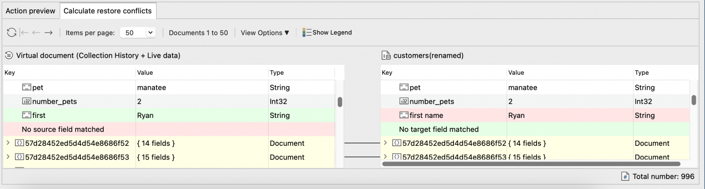Screen dimensions: 705x189
Task: Expand left document ending in 6f52
Action: 8,143
